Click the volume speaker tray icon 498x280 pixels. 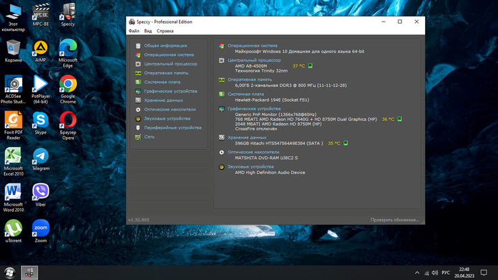435,273
